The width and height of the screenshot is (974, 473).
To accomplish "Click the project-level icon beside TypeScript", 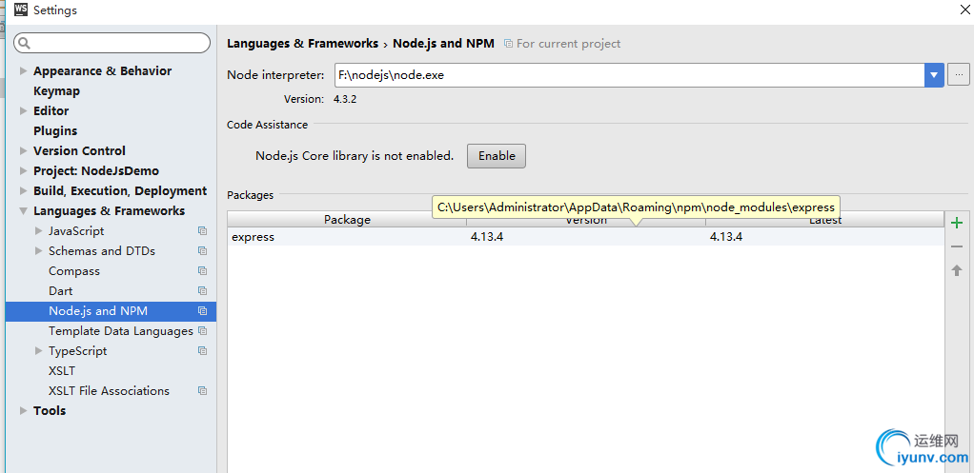I will click(202, 351).
